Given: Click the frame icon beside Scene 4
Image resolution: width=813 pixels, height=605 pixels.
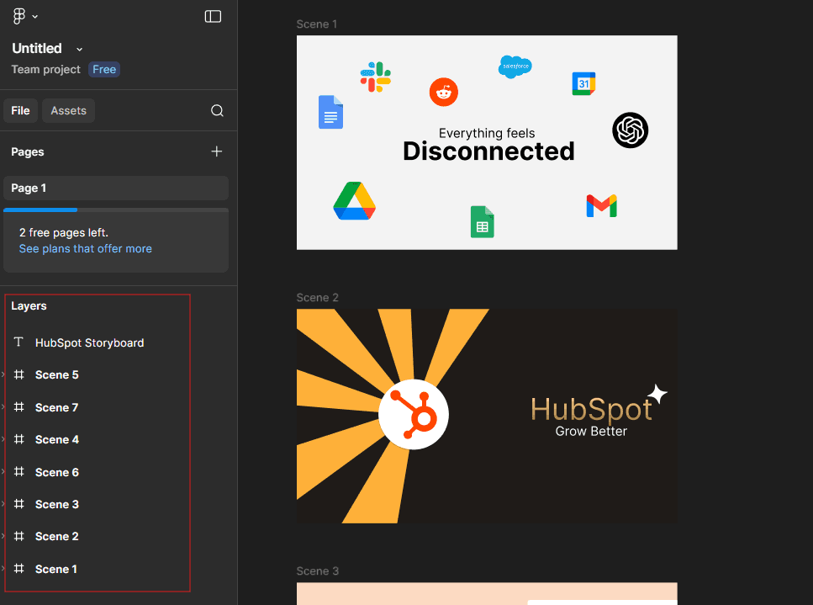Looking at the screenshot, I should click(x=18, y=439).
